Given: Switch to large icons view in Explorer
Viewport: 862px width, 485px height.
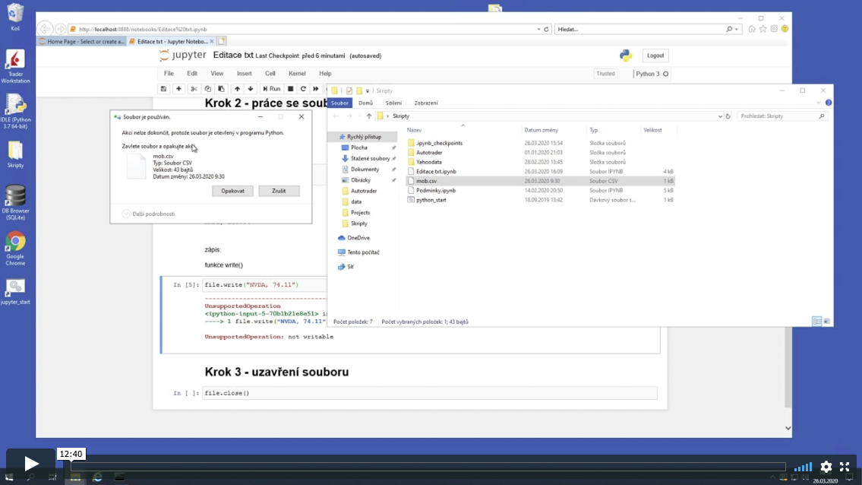Looking at the screenshot, I should tap(827, 322).
